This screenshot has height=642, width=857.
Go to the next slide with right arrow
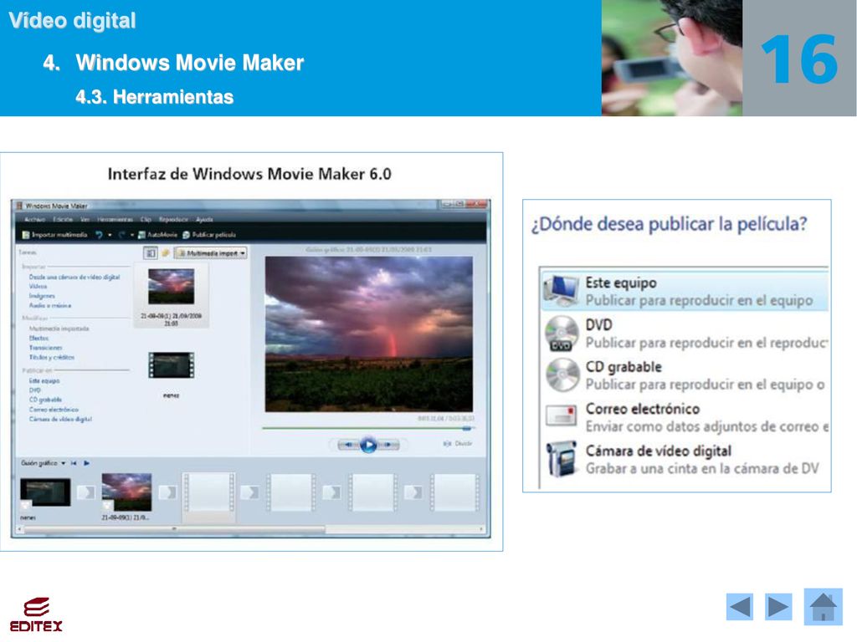(778, 607)
